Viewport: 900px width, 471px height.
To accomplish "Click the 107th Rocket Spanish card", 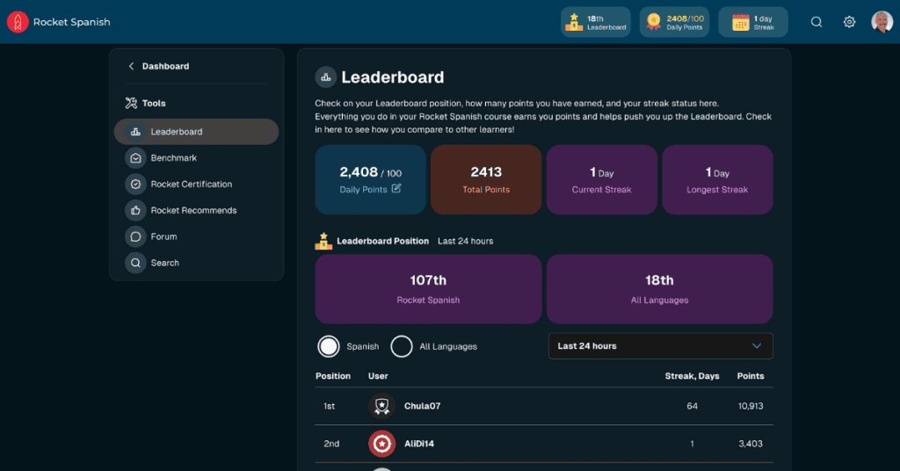I will (428, 289).
